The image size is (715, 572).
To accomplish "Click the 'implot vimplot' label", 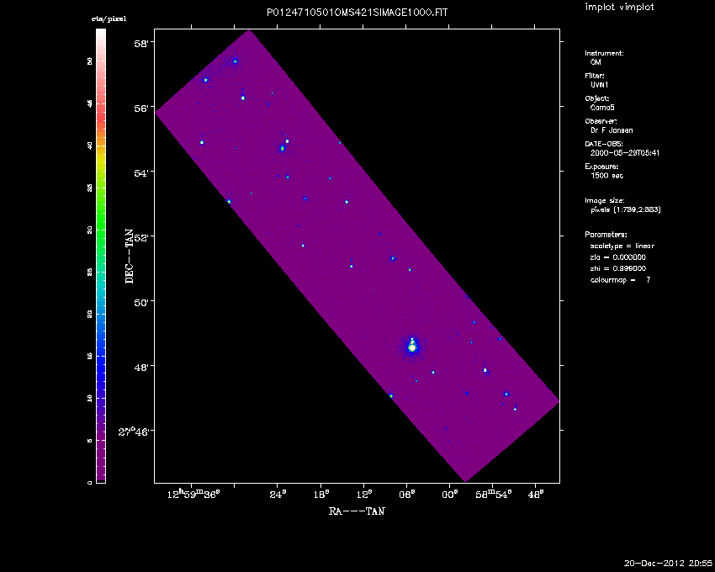I will pyautogui.click(x=619, y=8).
